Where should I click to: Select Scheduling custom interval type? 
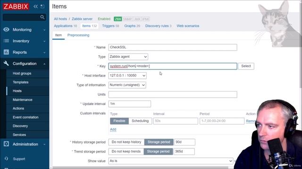140,121
